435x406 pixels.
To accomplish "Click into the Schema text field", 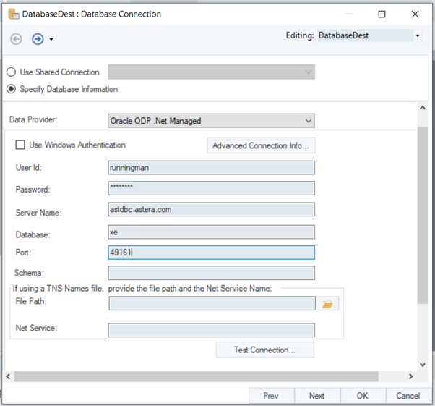I will point(211,273).
